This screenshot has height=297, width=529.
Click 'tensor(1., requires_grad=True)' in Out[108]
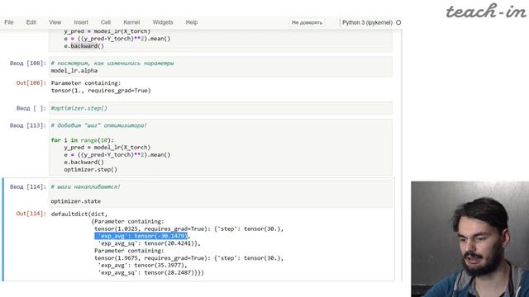click(101, 90)
